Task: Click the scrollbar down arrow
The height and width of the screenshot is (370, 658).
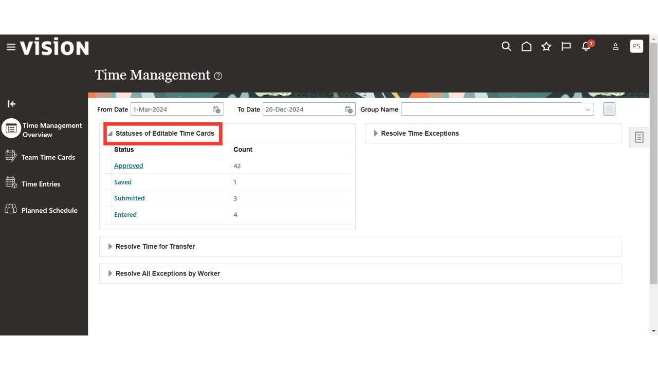Action: (x=653, y=331)
